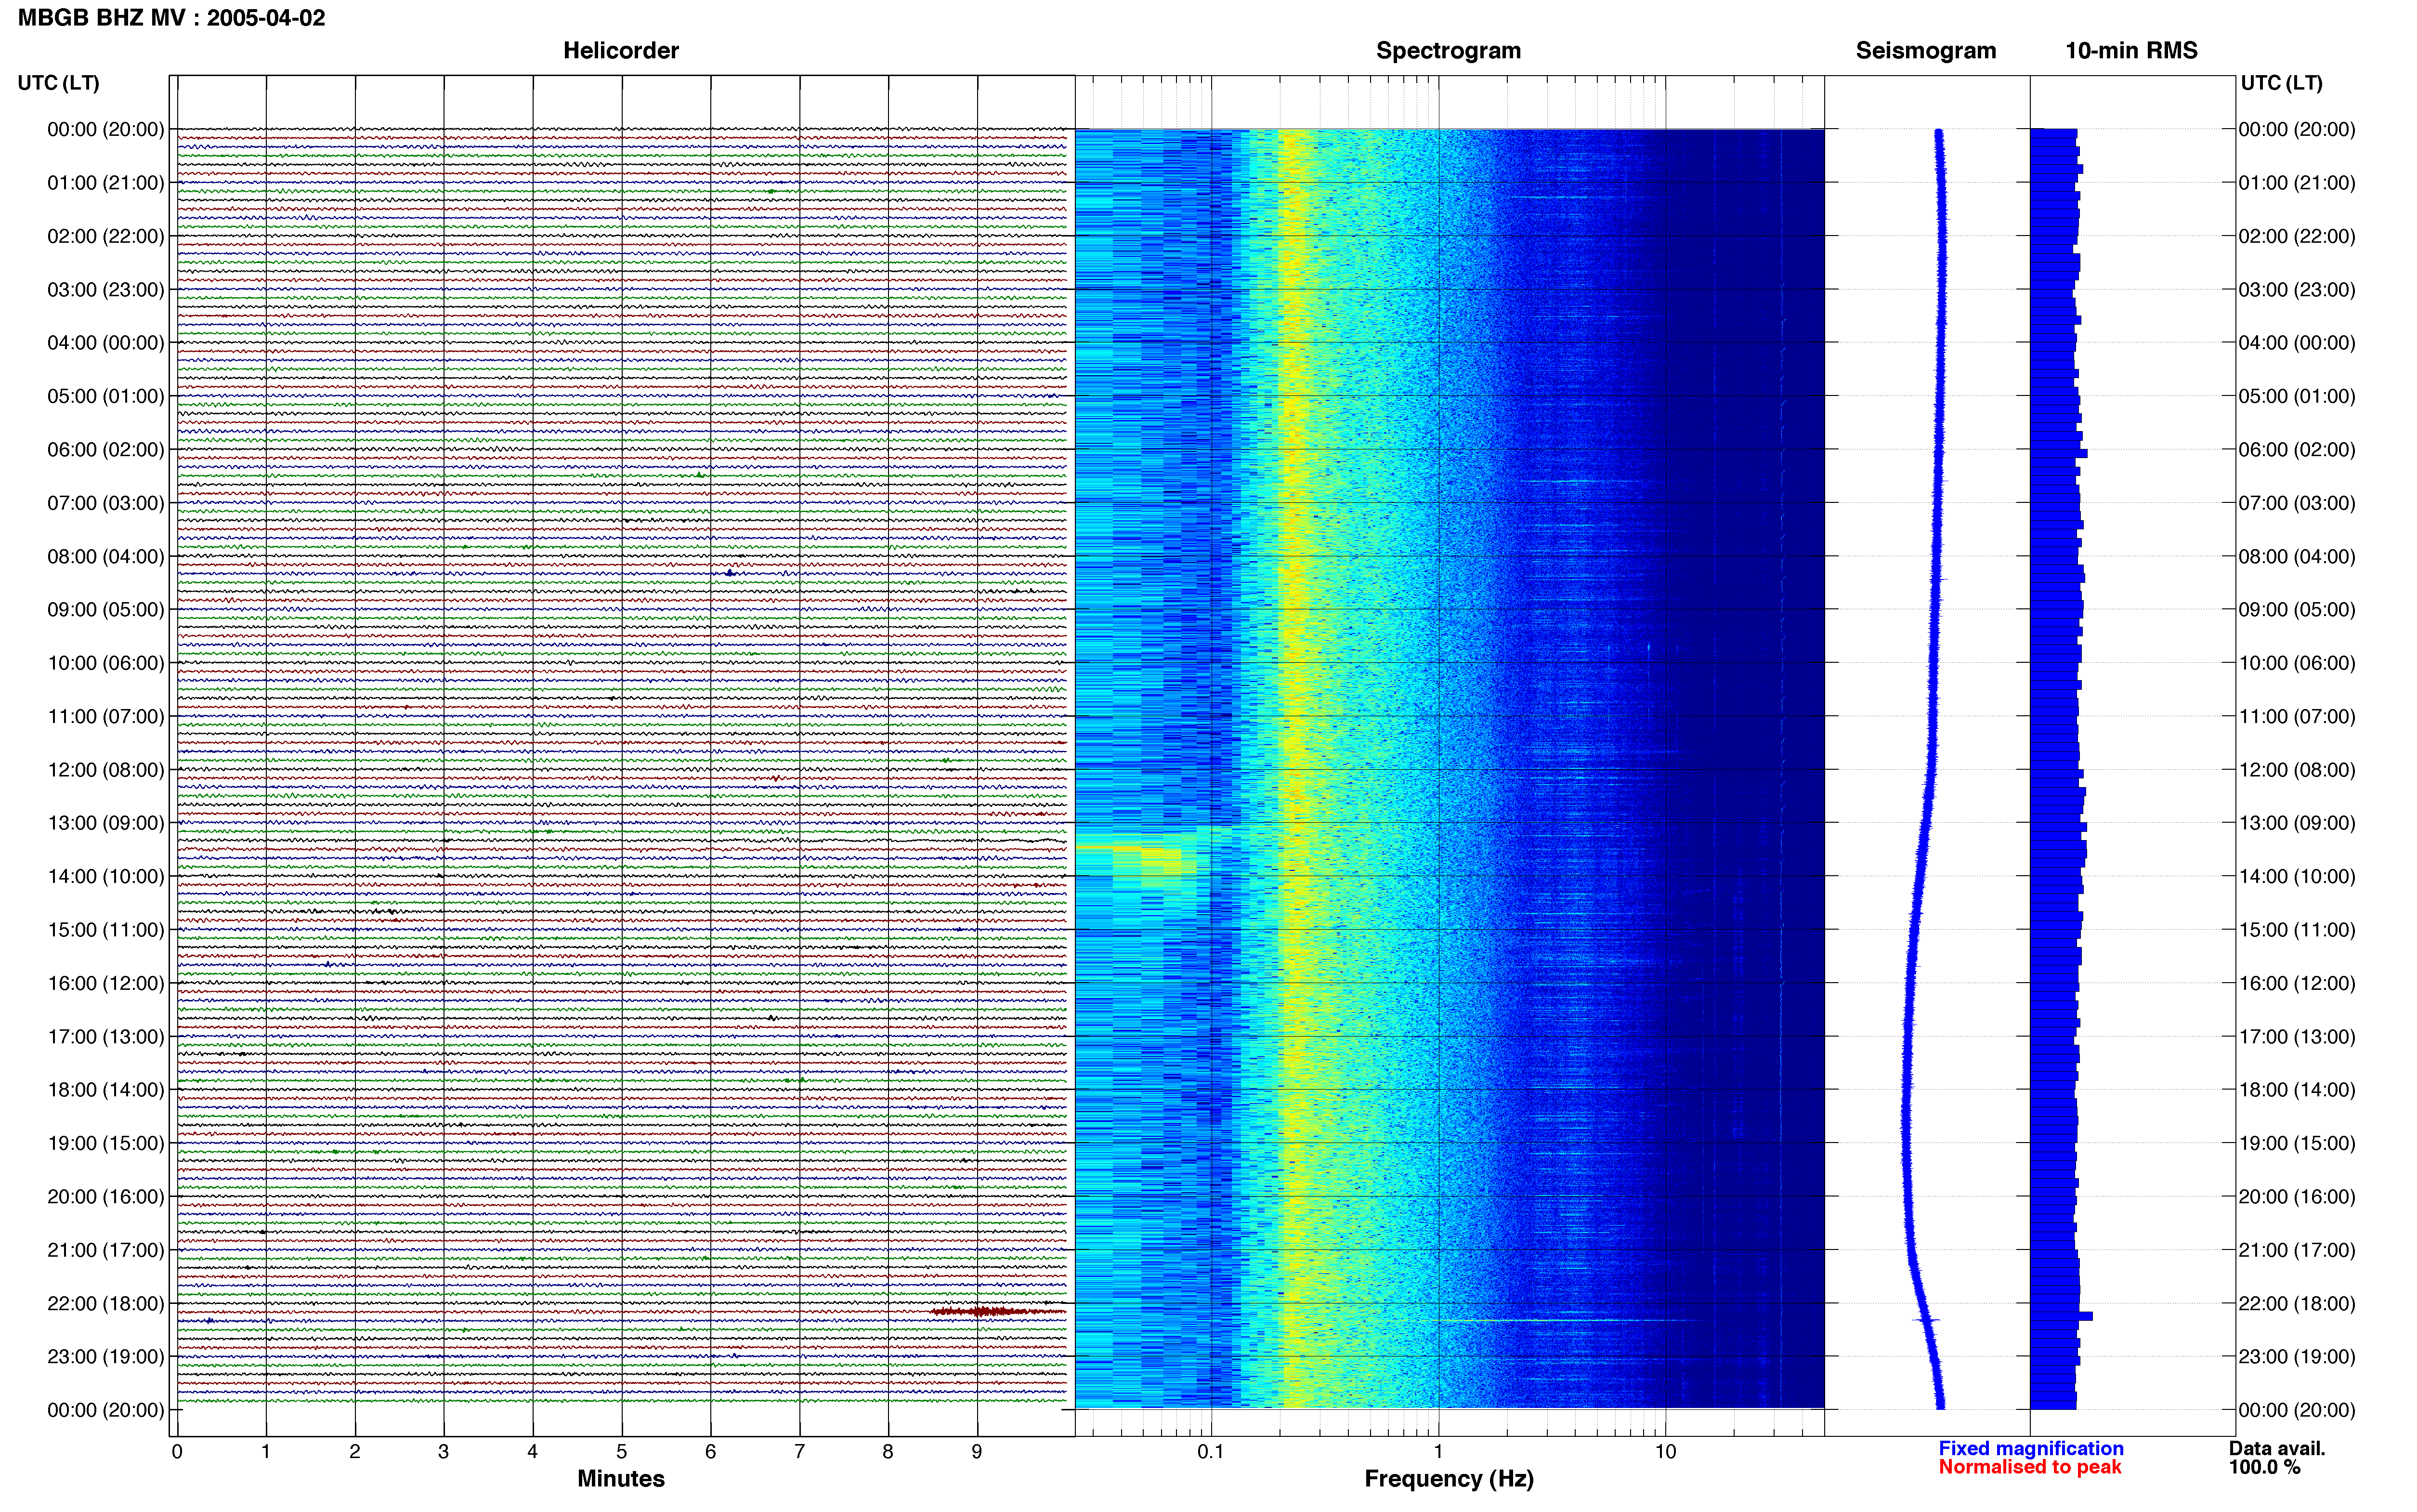Click left time label 11:00 (07:00)

pos(106,716)
